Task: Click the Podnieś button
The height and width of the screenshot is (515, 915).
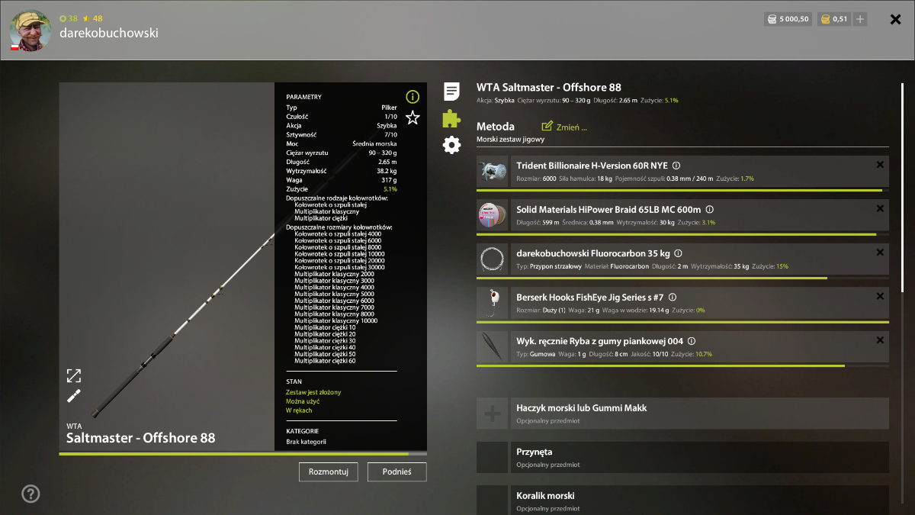Action: pos(396,472)
